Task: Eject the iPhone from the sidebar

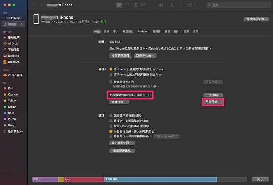Action: click(x=21, y=24)
